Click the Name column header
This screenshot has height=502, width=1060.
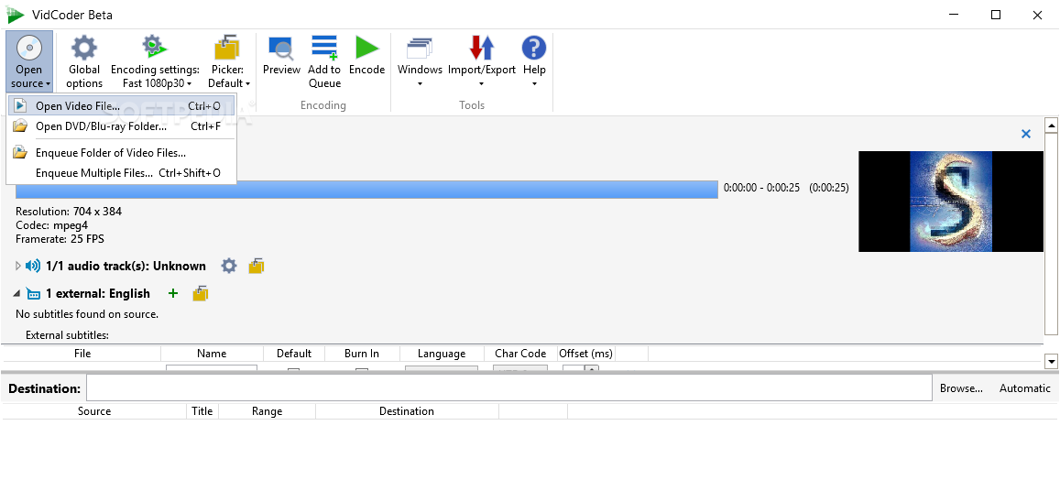coord(212,354)
